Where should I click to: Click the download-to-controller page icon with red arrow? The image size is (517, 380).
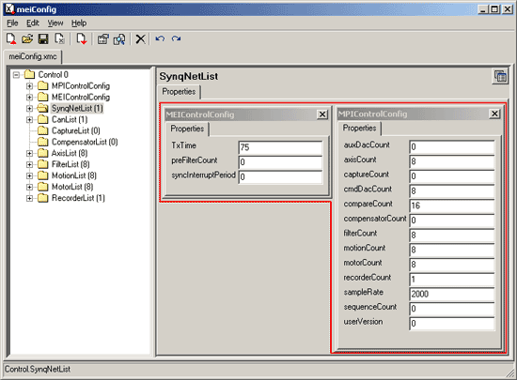(82, 38)
